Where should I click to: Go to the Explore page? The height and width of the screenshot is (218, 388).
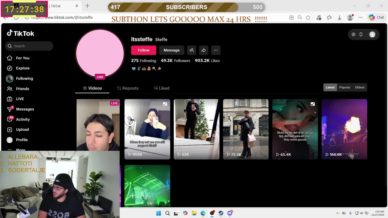[23, 68]
